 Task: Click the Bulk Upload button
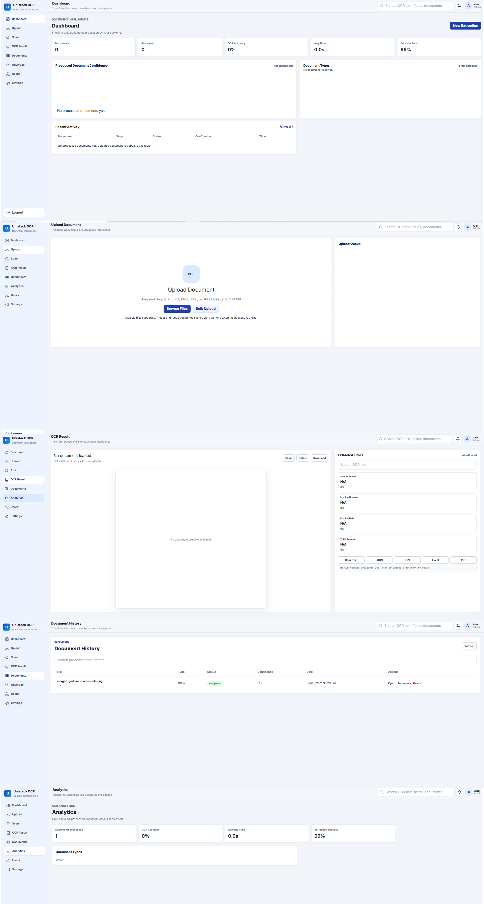[205, 308]
